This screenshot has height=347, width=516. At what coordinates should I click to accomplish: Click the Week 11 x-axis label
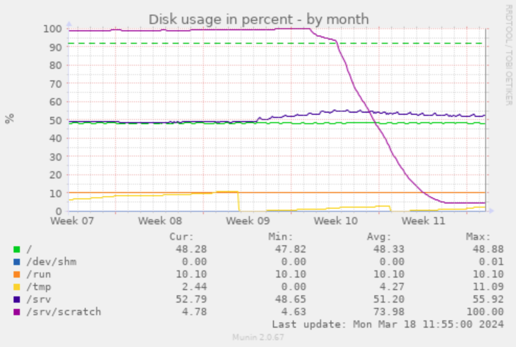click(x=423, y=221)
